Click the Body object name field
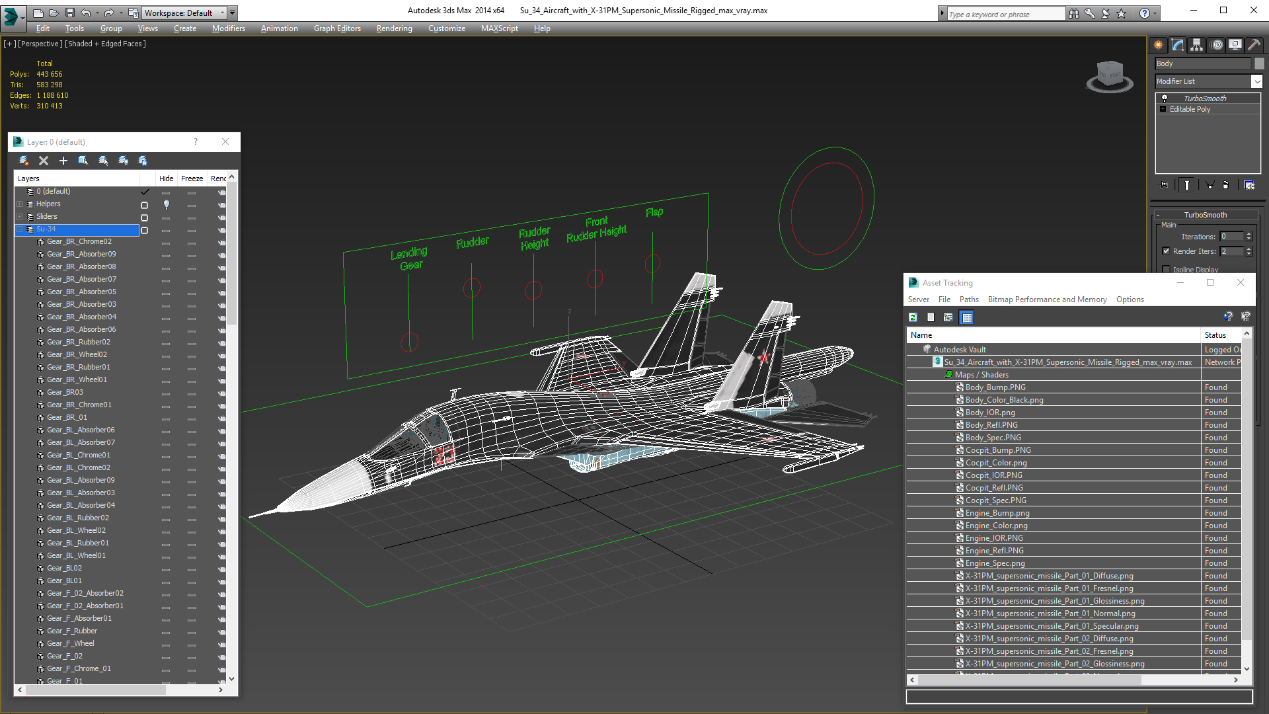Viewport: 1269px width, 714px height. click(x=1203, y=63)
